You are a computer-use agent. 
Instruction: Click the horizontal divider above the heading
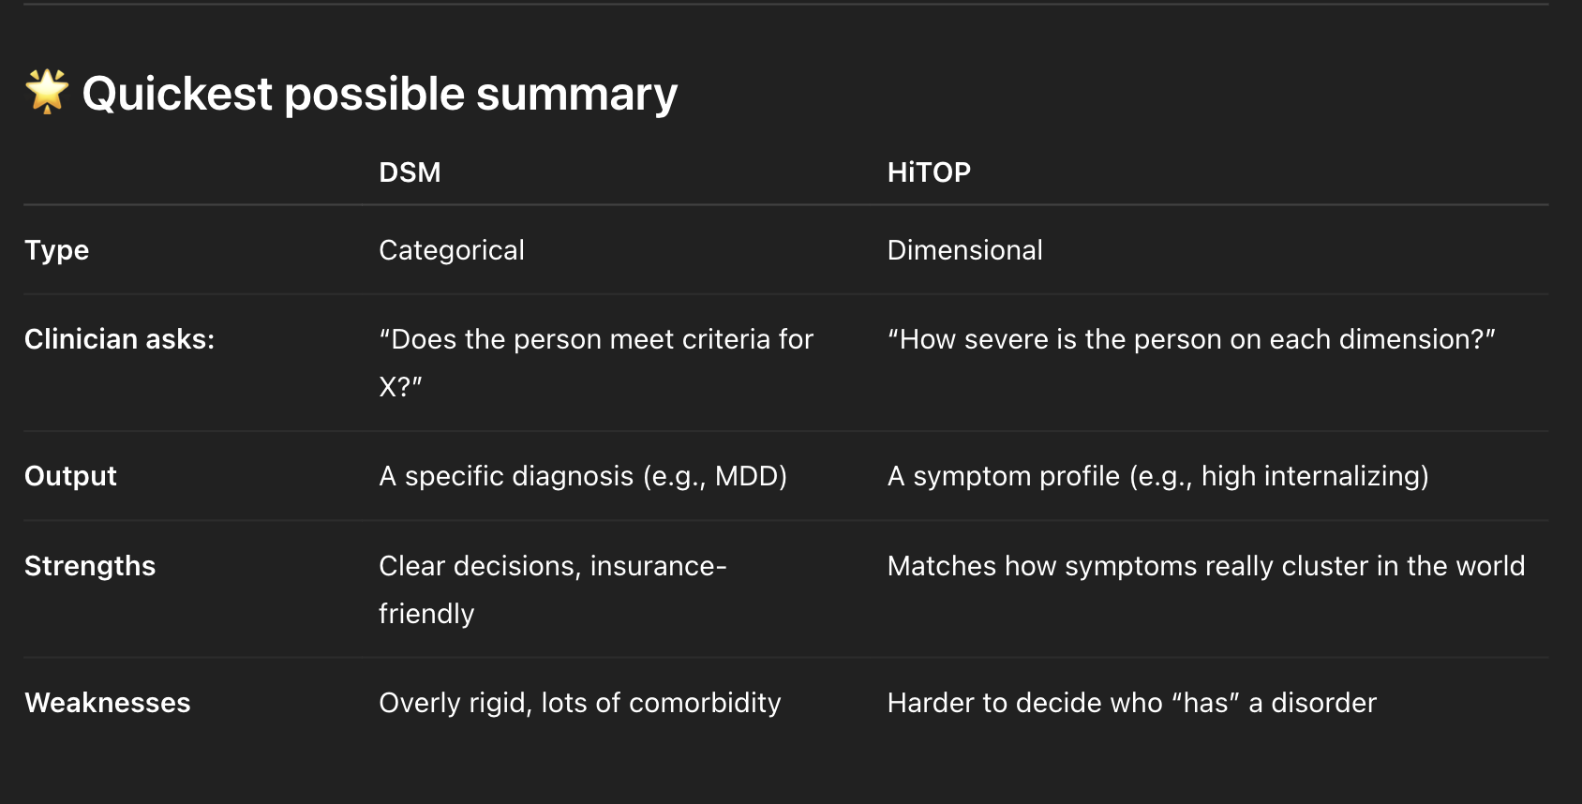(785, 5)
